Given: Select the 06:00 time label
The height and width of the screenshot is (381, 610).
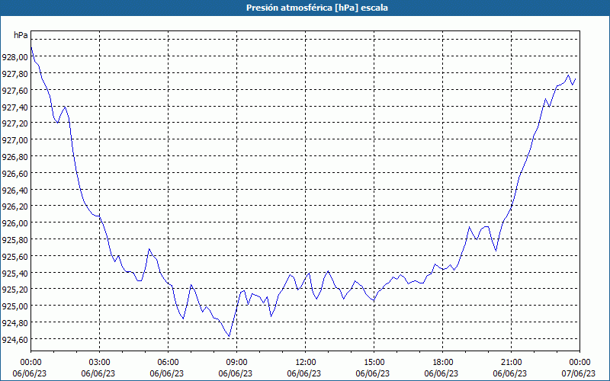Looking at the screenshot, I should pyautogui.click(x=168, y=363).
